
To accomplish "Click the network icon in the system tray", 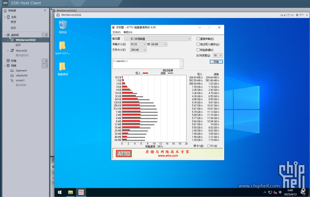I will coord(270,192).
